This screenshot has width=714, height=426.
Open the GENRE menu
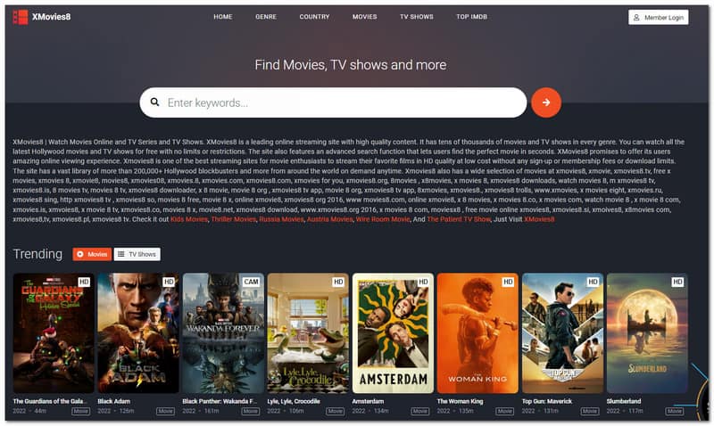point(266,17)
